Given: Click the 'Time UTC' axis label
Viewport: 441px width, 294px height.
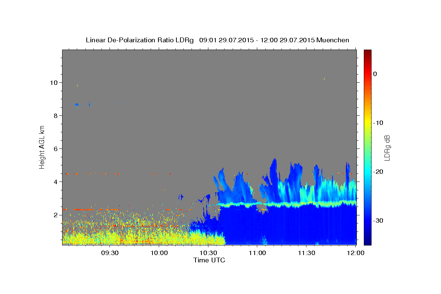Looking at the screenshot, I should (209, 260).
